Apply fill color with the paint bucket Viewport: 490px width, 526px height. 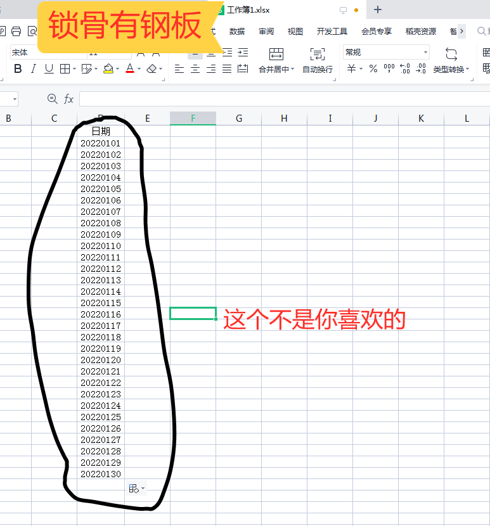pyautogui.click(x=108, y=69)
